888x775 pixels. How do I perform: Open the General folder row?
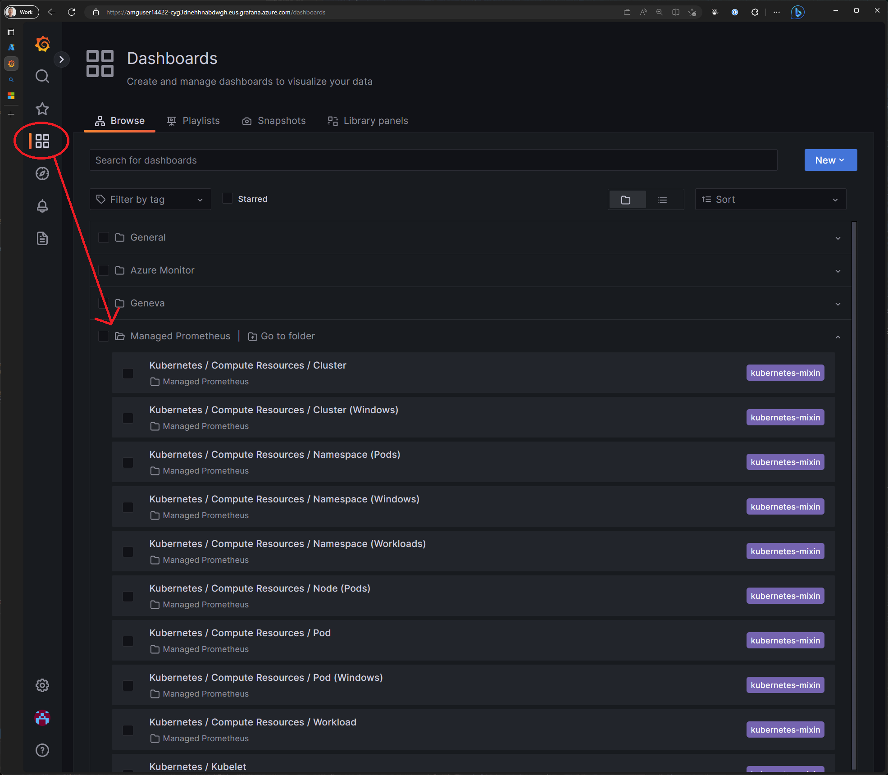[471, 237]
